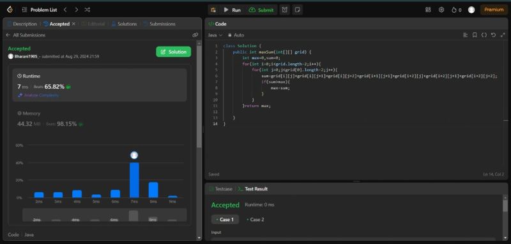Reset code with the undo icon

point(493,35)
